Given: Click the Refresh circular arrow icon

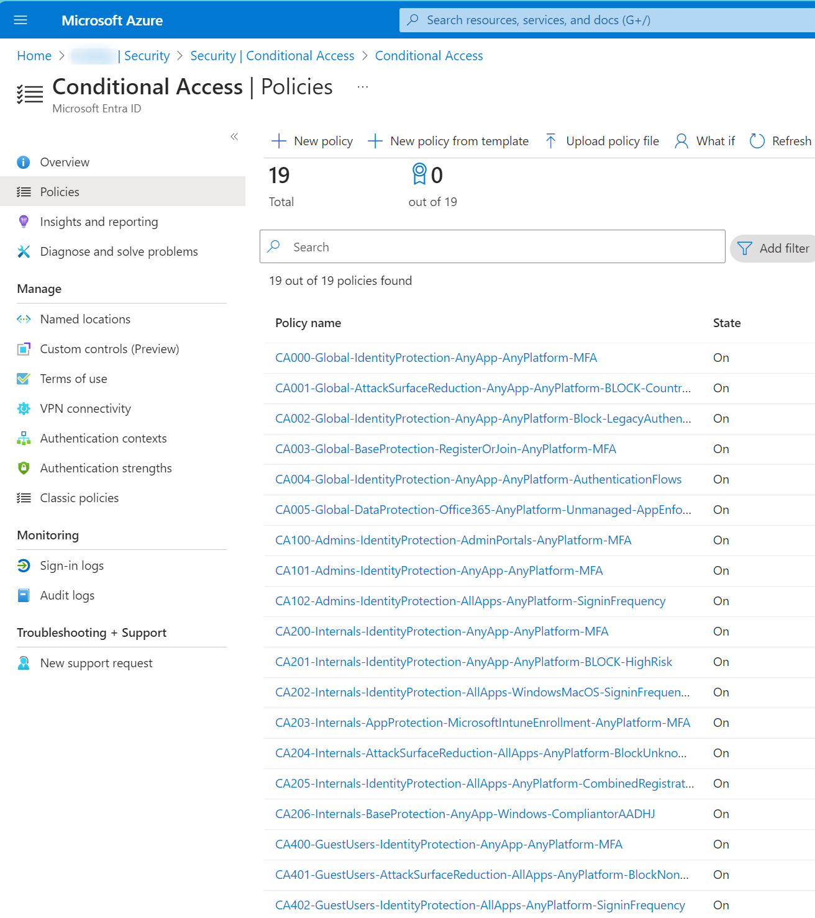Looking at the screenshot, I should click(757, 141).
